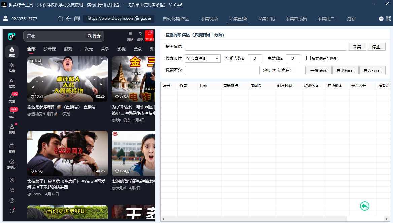Click the 导入Excel button

372,70
